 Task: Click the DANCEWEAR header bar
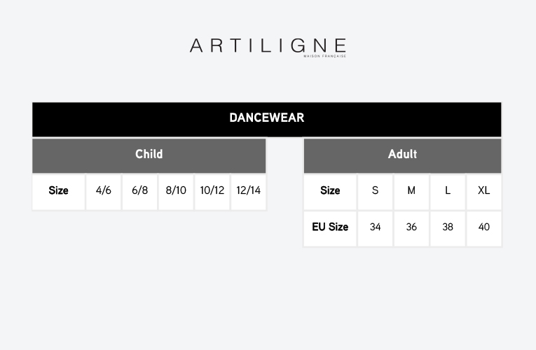tap(266, 118)
